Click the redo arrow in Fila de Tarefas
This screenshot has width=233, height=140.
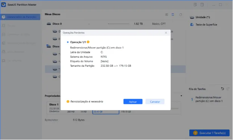click(228, 89)
